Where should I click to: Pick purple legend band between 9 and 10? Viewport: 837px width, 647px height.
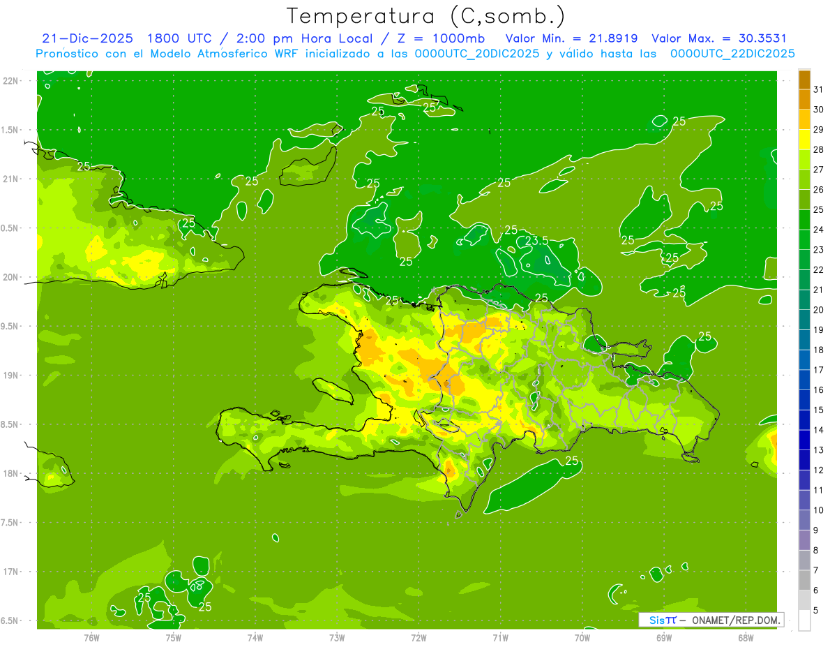804,521
